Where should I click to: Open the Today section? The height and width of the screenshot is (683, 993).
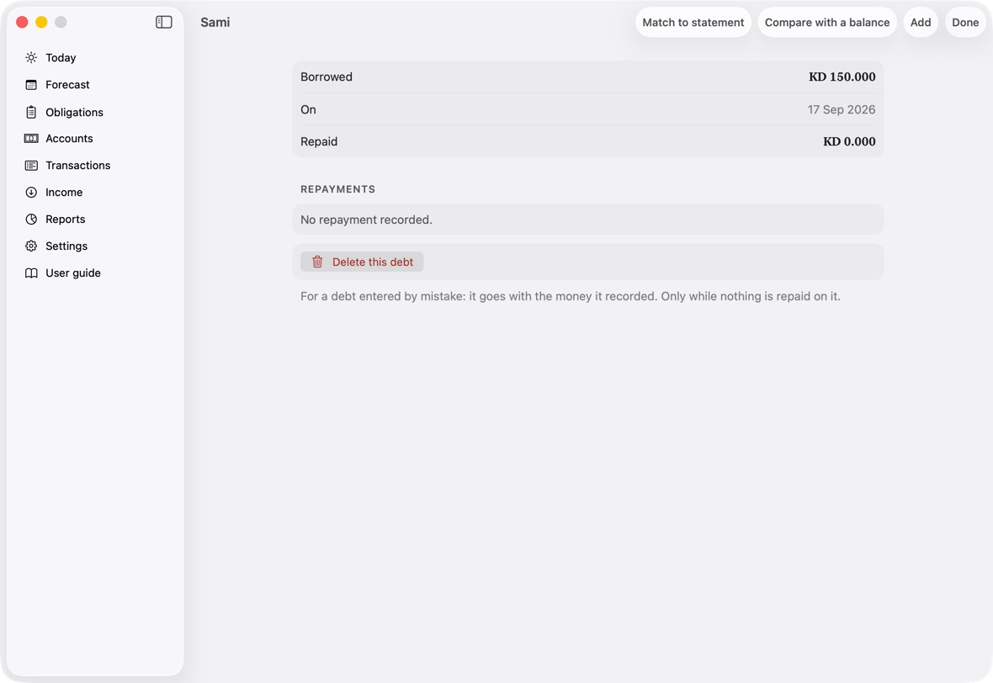(61, 57)
